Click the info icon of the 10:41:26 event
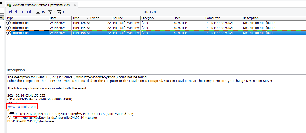Viewport: 306px width, 133px height. tap(9, 23)
